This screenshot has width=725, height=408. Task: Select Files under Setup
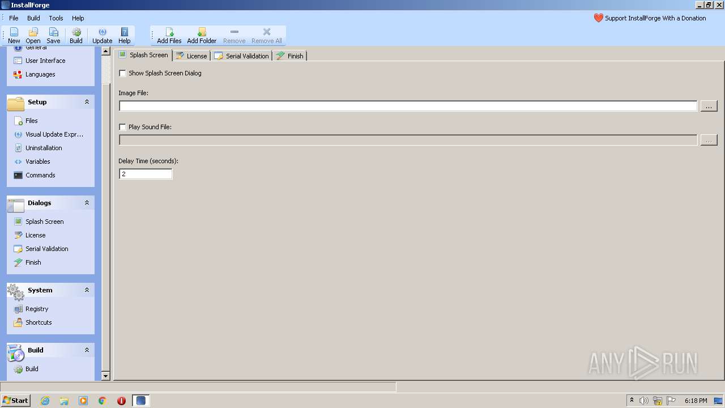click(x=25, y=121)
